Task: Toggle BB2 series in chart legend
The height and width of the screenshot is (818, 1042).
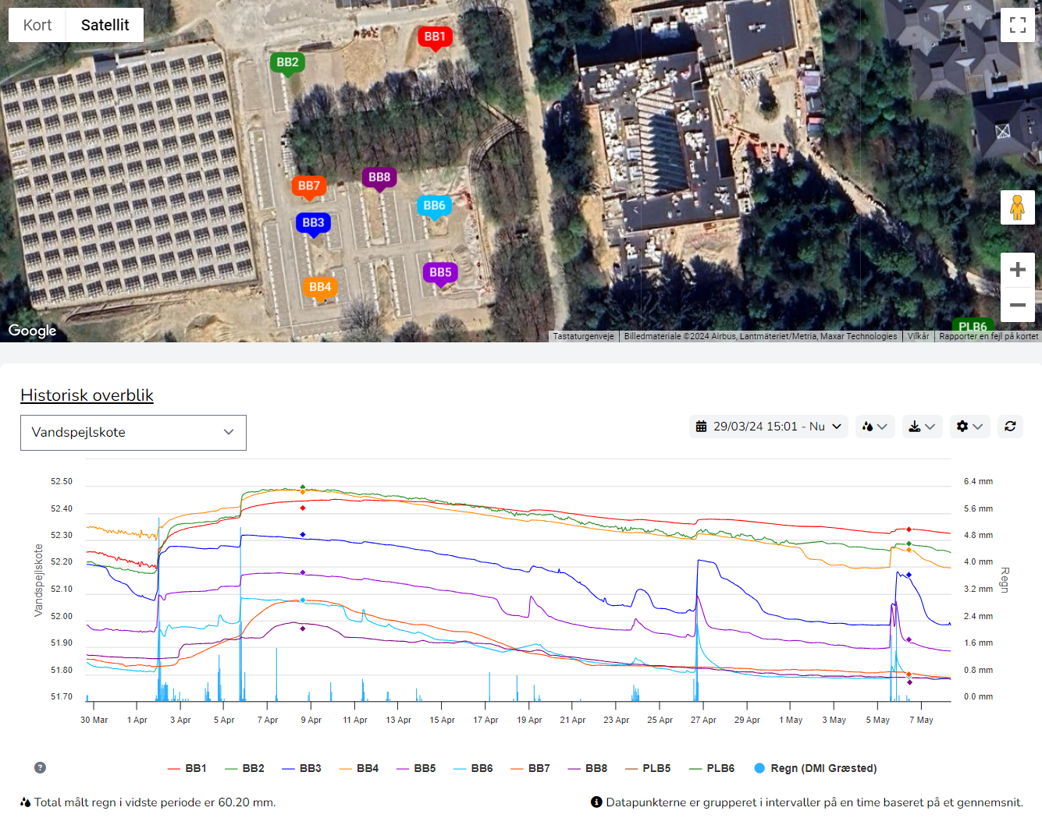Action: (245, 769)
